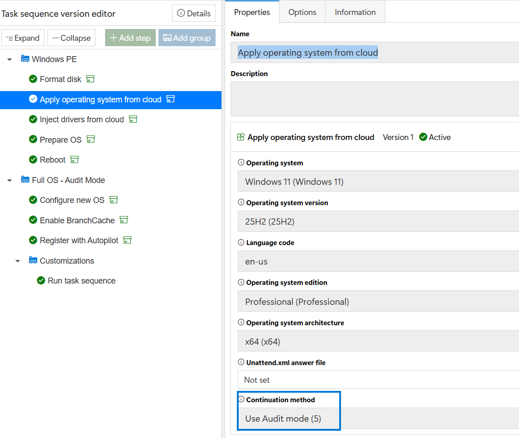Click the archive icon beside Format disk

(x=90, y=79)
